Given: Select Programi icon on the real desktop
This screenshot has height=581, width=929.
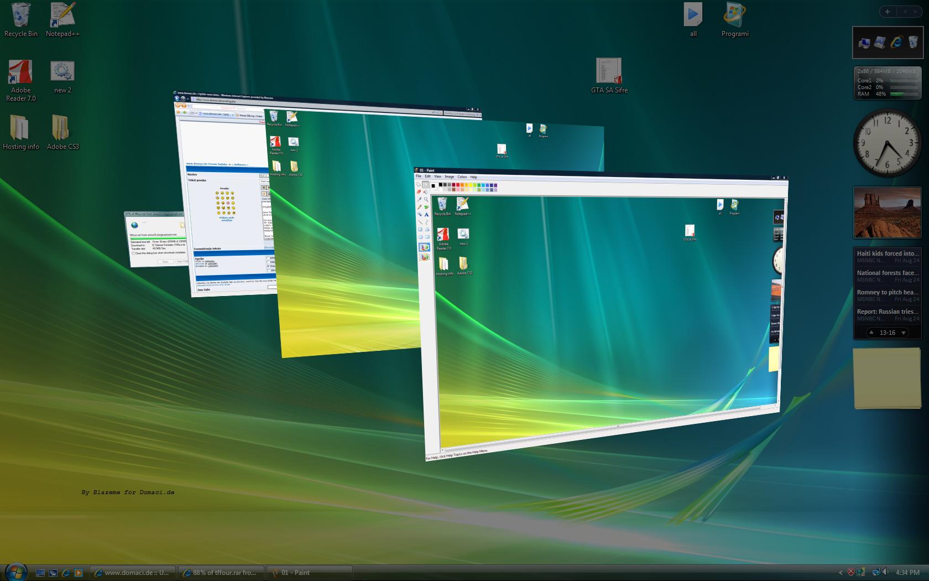Looking at the screenshot, I should [x=735, y=20].
